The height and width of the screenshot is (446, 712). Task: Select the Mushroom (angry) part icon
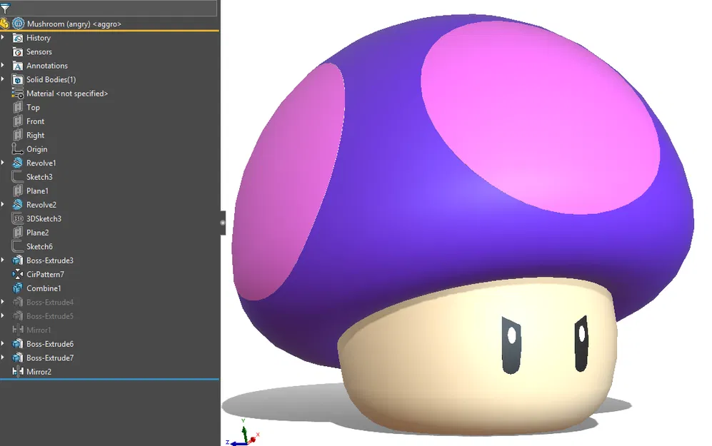click(17, 24)
